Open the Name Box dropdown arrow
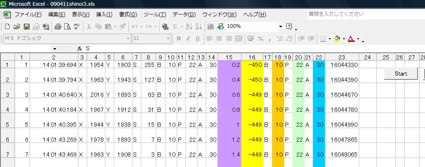The height and width of the screenshot is (167, 425). 55,49
